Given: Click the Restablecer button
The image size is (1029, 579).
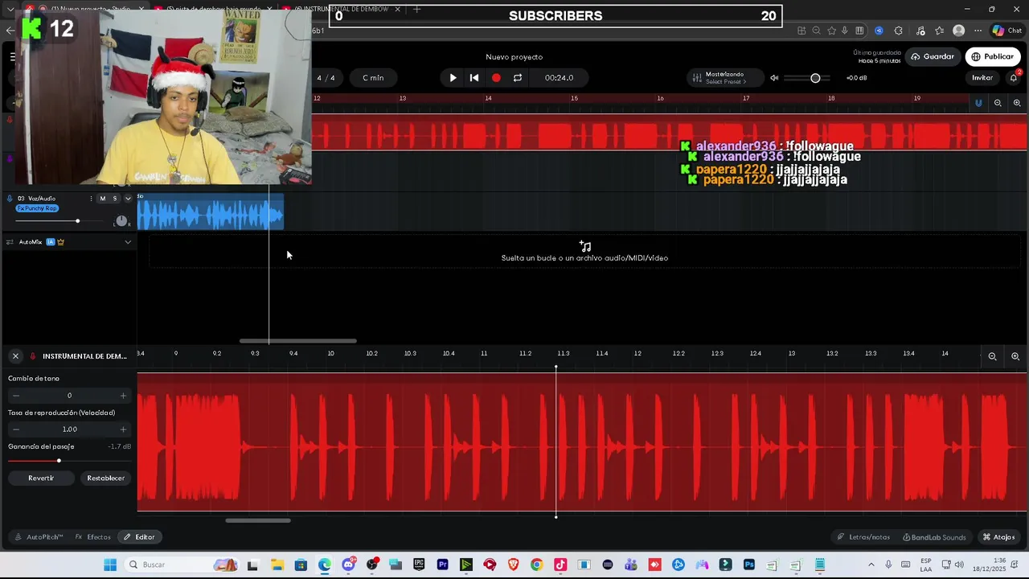Looking at the screenshot, I should coord(106,478).
